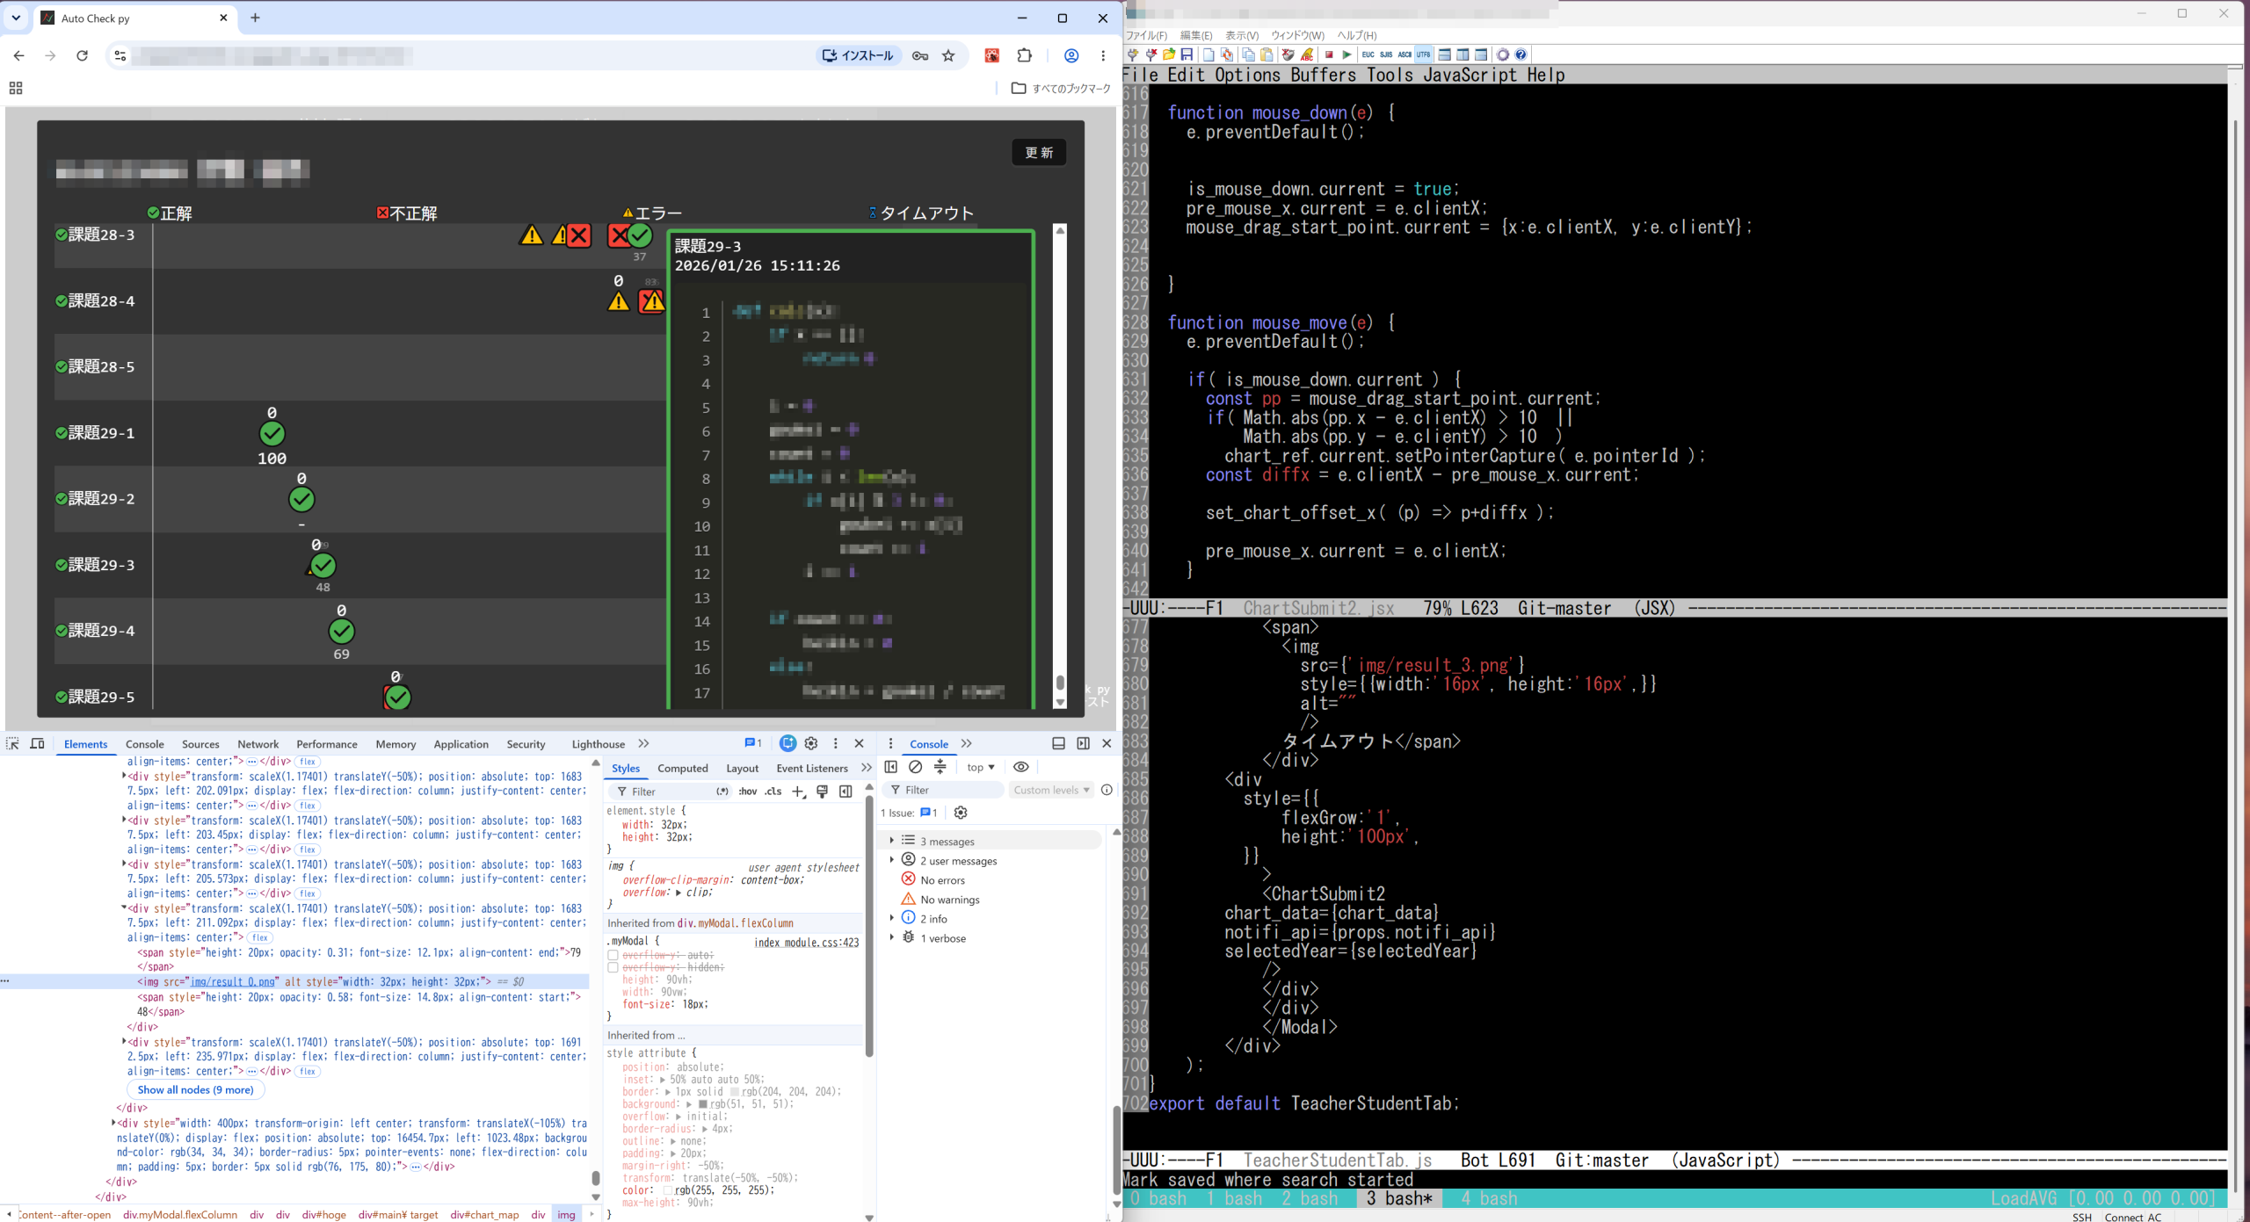Show more Styles pane tabs after Event Listeners
2250x1222 pixels.
[867, 767]
